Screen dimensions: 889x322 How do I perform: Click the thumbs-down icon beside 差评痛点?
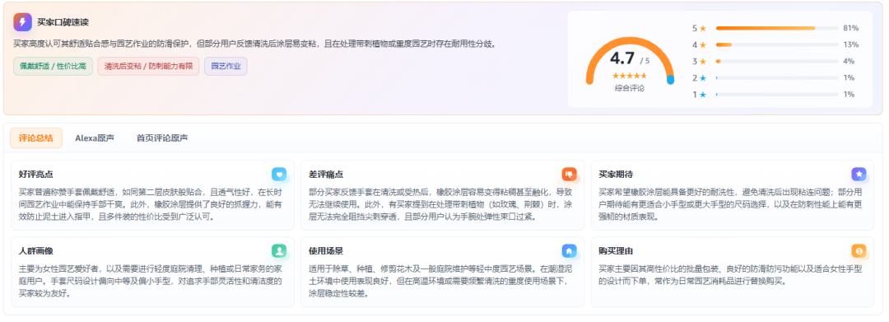[570, 174]
